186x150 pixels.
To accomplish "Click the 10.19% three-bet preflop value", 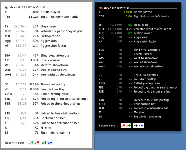I will pos(33,84).
